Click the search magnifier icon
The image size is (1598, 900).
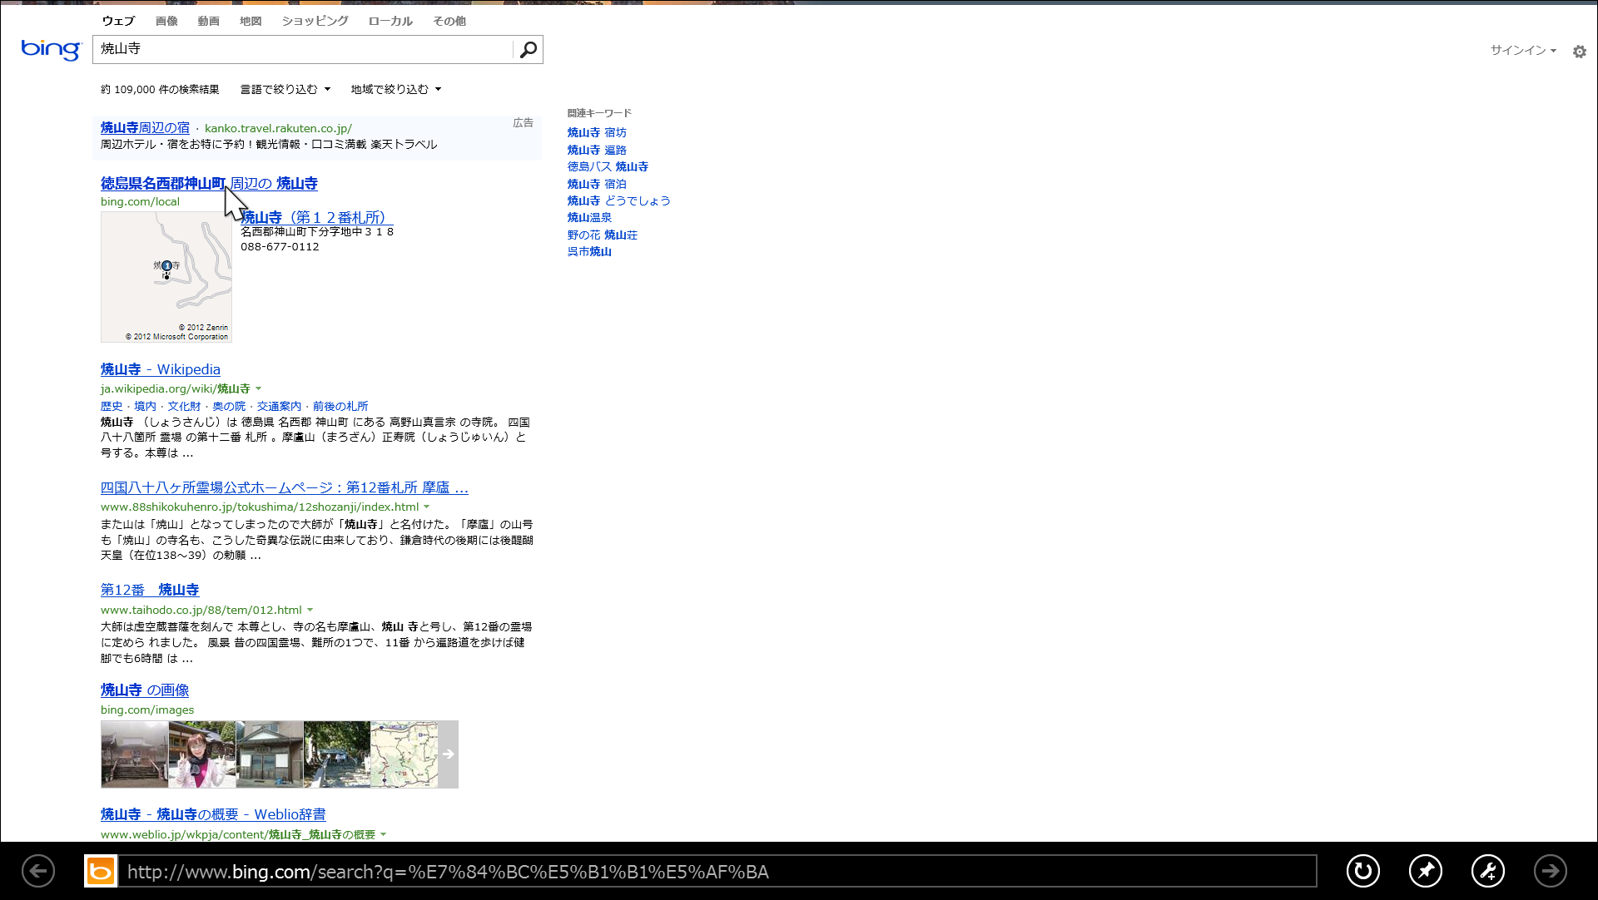tap(528, 50)
